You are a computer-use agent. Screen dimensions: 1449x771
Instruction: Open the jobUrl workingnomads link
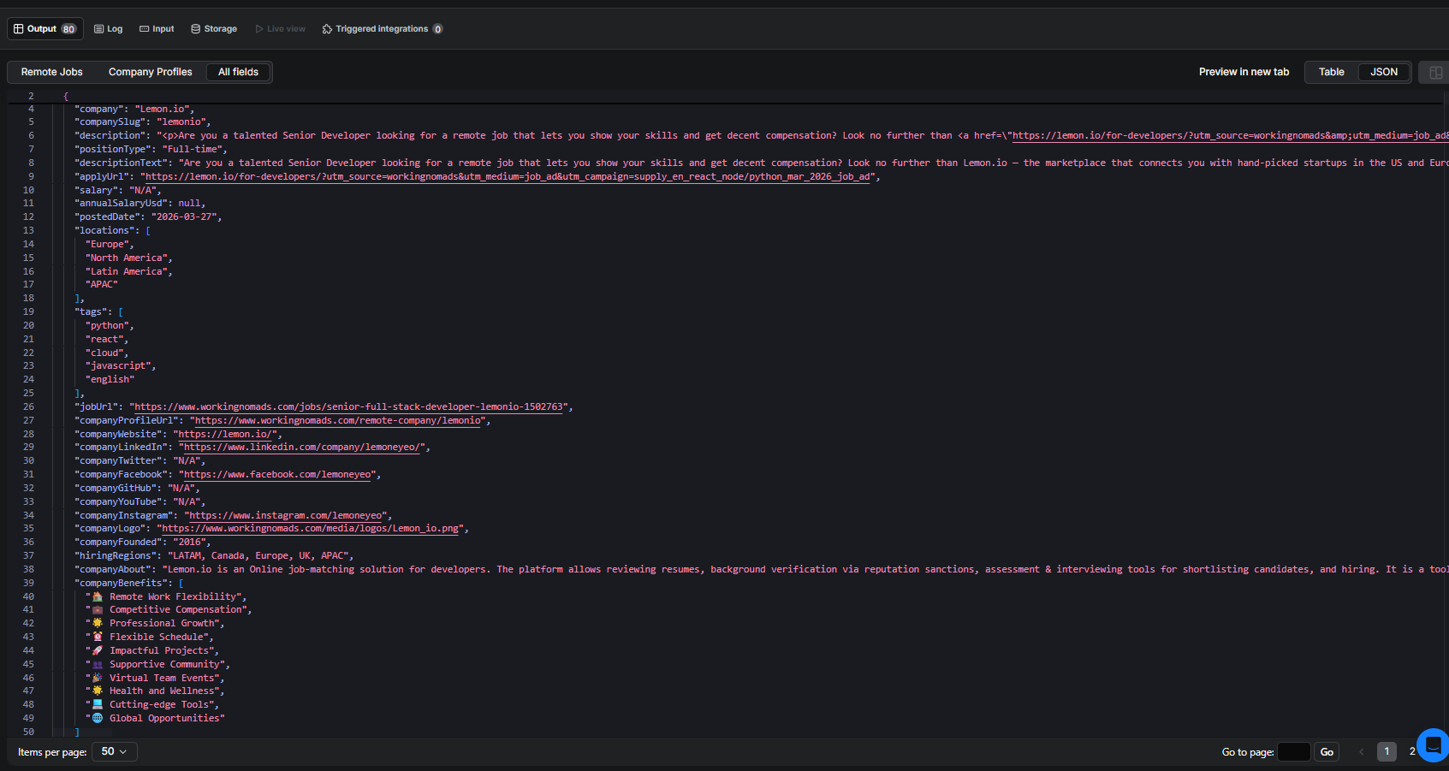click(349, 406)
